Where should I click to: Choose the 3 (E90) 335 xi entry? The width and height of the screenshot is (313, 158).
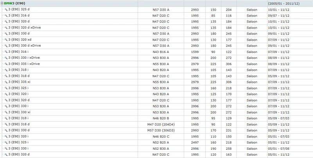pyautogui.click(x=19, y=82)
